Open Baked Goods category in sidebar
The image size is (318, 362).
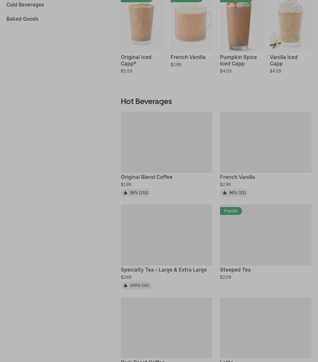point(22,19)
